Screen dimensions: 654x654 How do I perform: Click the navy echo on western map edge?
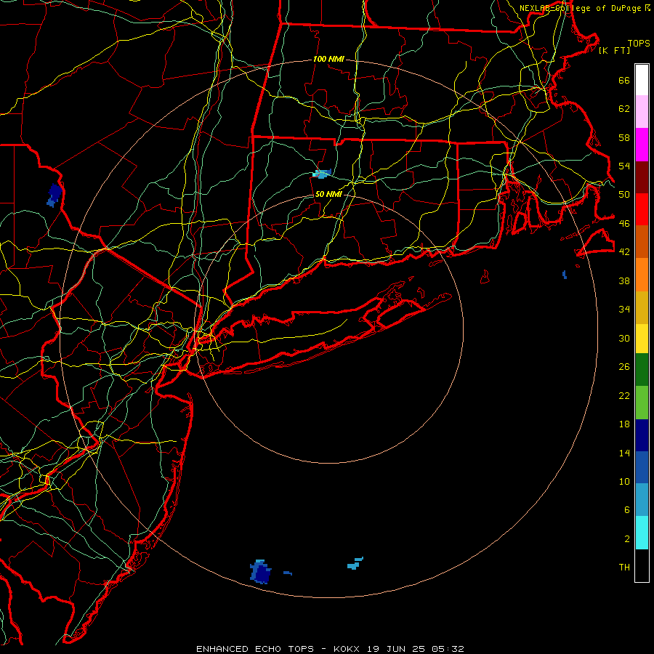coord(54,195)
